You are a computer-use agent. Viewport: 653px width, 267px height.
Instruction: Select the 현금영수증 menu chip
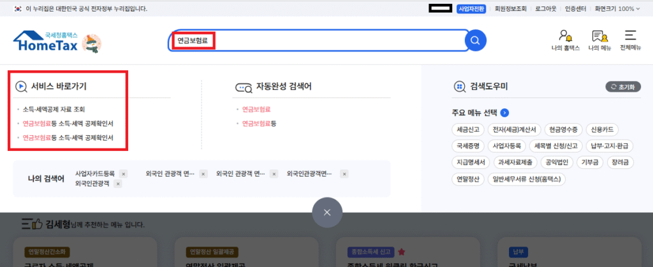point(563,129)
